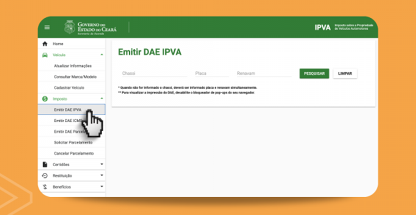Collapse the Veículo section arrow
Viewport: 416px width, 215px height.
tap(102, 55)
